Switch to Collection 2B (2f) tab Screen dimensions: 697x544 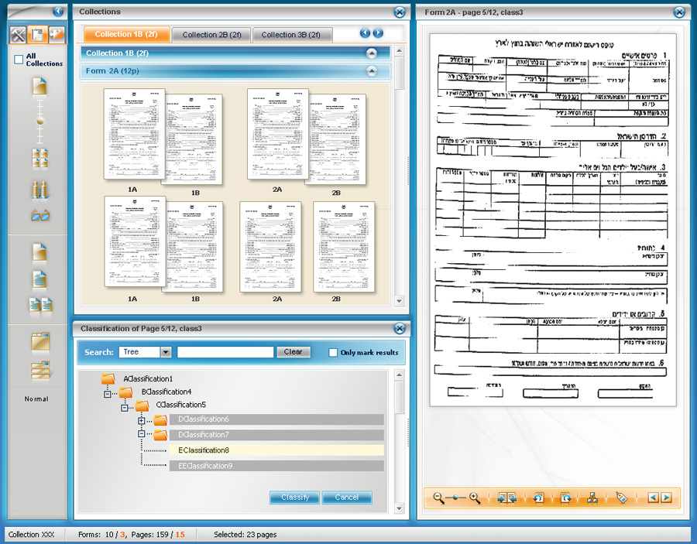click(212, 35)
